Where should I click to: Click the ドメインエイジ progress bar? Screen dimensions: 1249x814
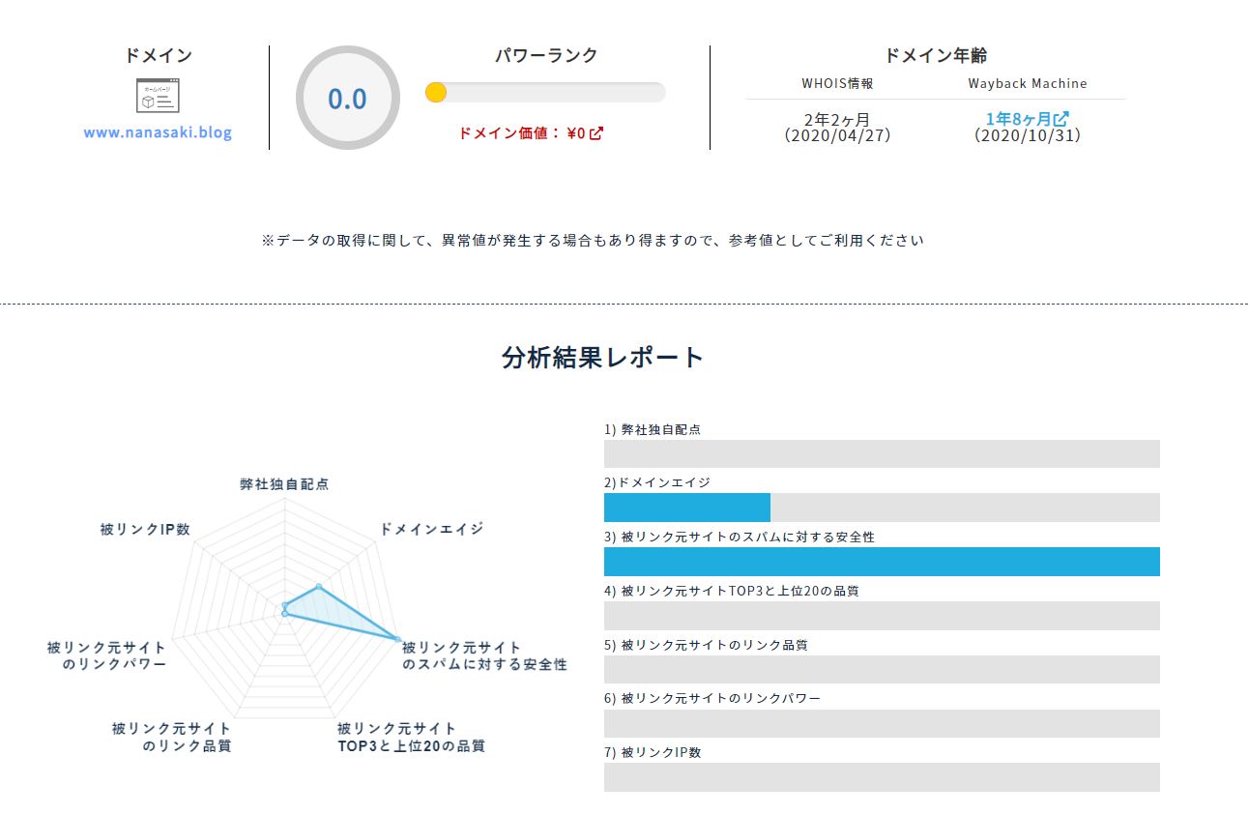click(x=882, y=508)
